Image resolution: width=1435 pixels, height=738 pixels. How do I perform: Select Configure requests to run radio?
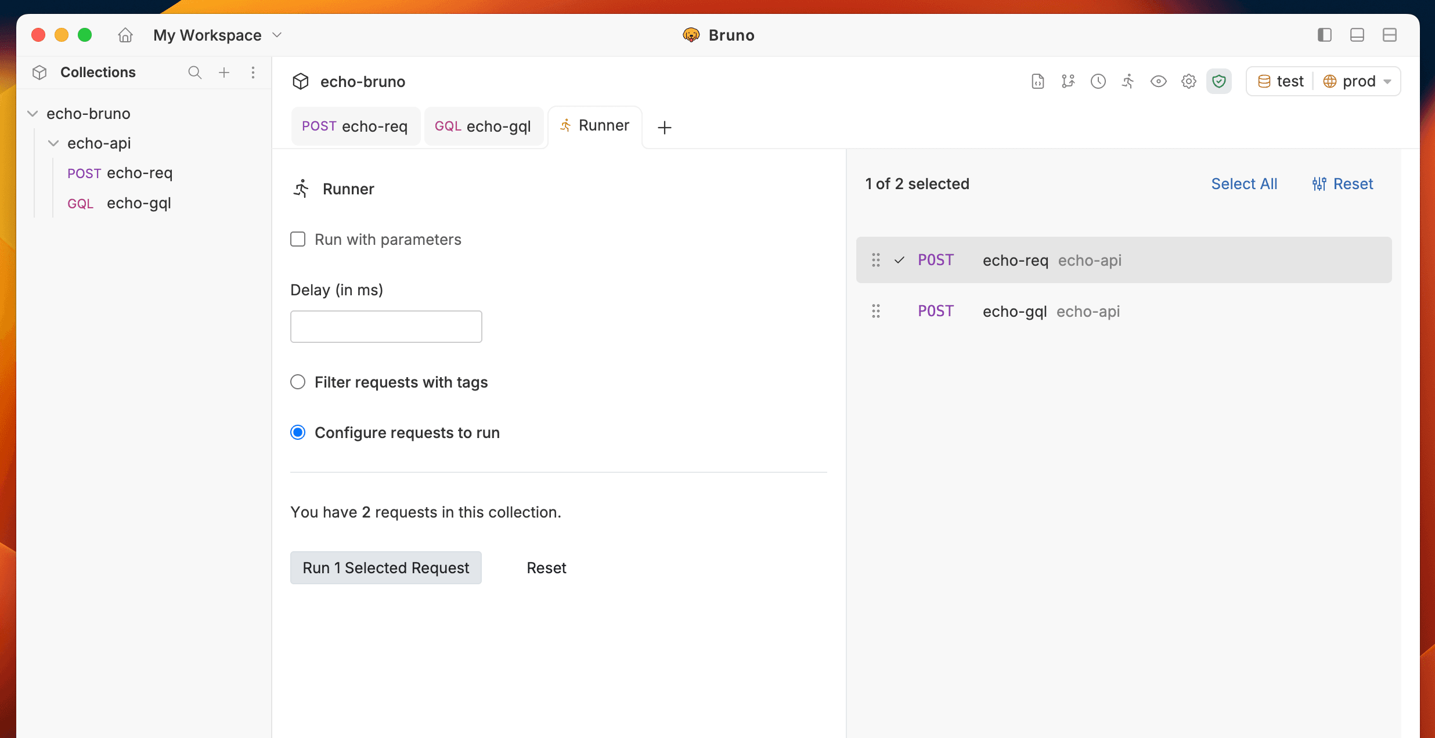coord(298,433)
